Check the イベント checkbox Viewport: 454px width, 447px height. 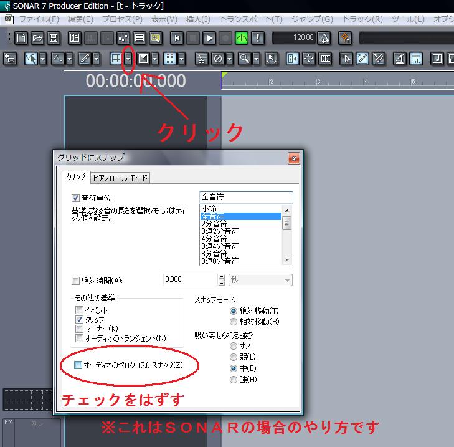pos(79,310)
